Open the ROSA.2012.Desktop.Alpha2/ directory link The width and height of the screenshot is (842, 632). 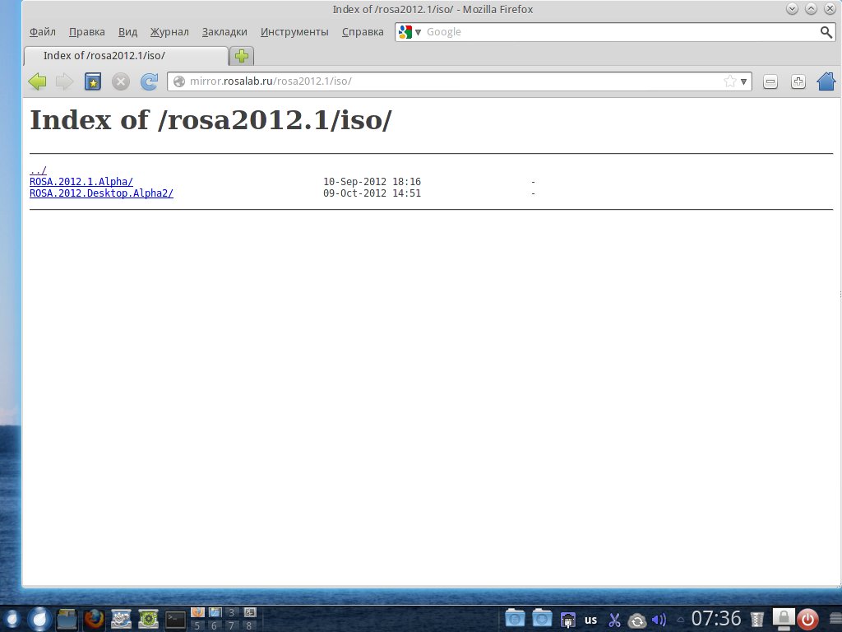tap(101, 193)
